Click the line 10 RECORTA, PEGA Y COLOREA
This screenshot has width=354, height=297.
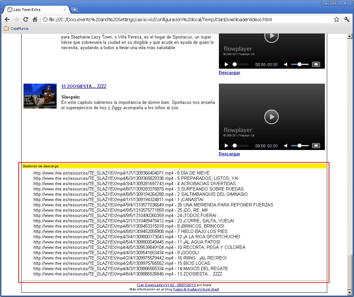click(139, 248)
